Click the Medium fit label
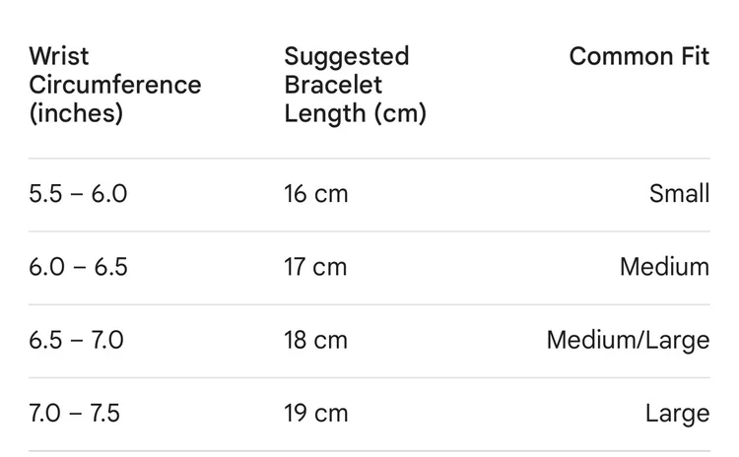The image size is (739, 457). [664, 266]
